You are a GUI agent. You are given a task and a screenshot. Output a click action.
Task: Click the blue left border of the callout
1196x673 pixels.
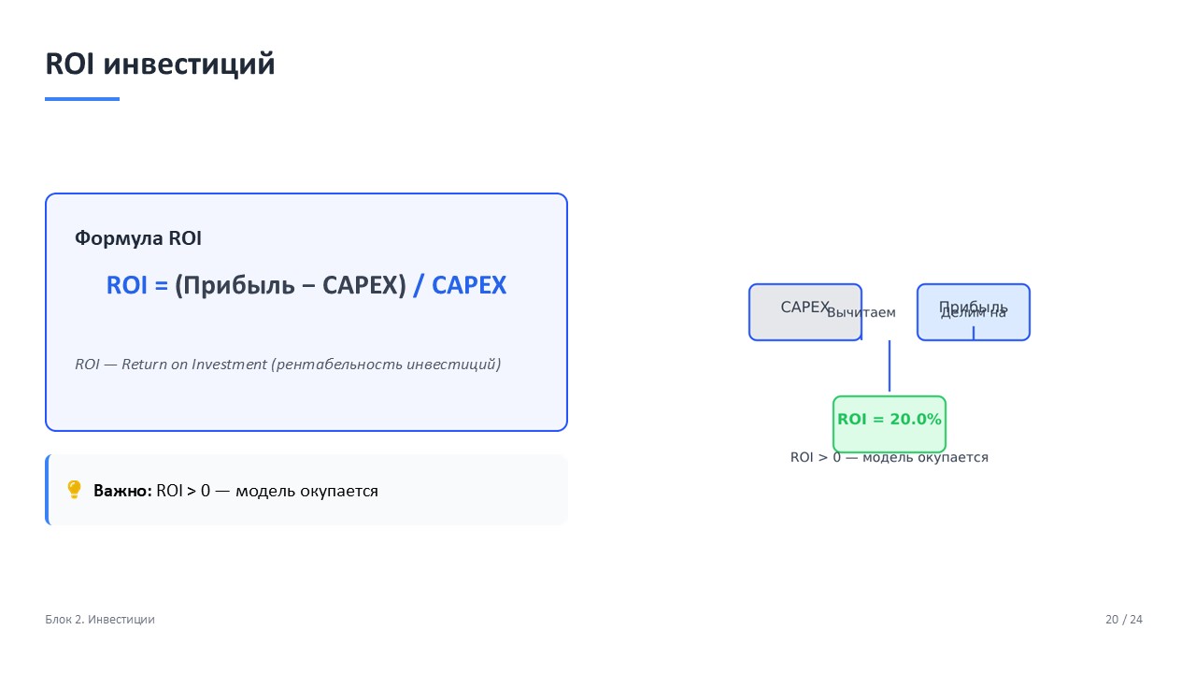[x=47, y=490]
